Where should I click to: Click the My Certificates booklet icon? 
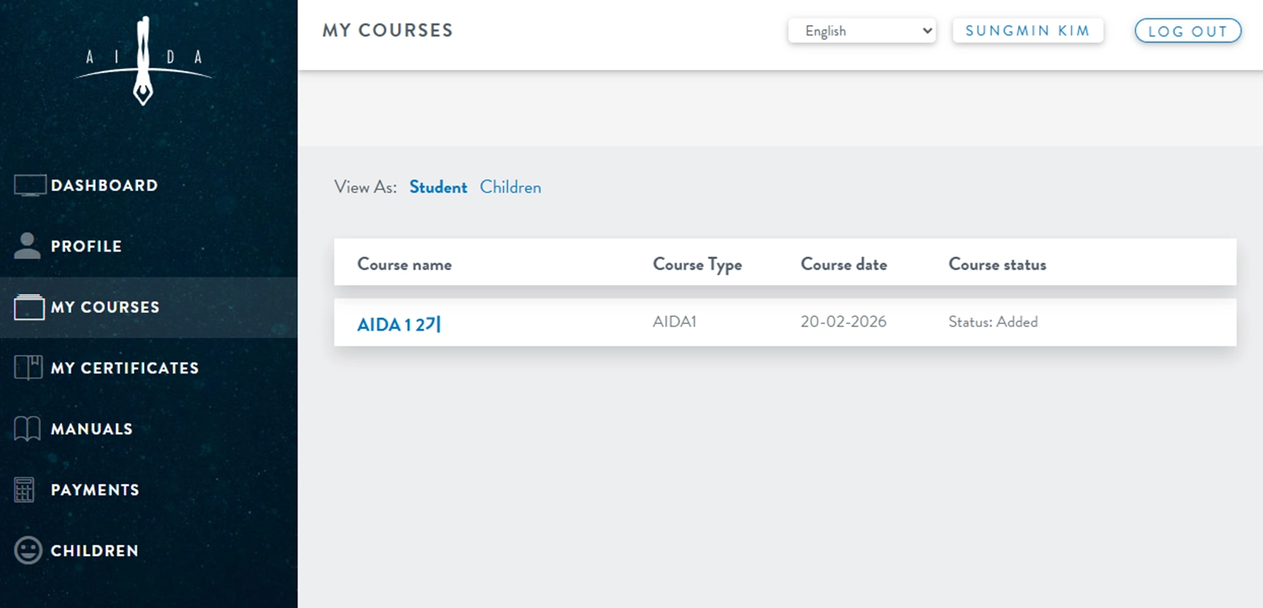click(x=29, y=368)
